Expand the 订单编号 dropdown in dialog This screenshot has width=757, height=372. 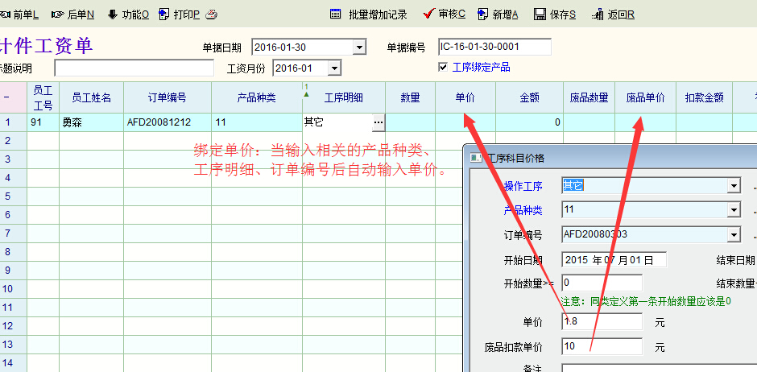pos(733,235)
